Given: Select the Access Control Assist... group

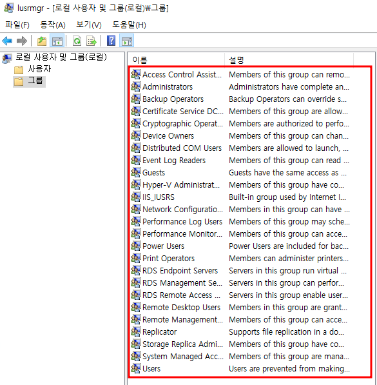Looking at the screenshot, I should [x=182, y=74].
